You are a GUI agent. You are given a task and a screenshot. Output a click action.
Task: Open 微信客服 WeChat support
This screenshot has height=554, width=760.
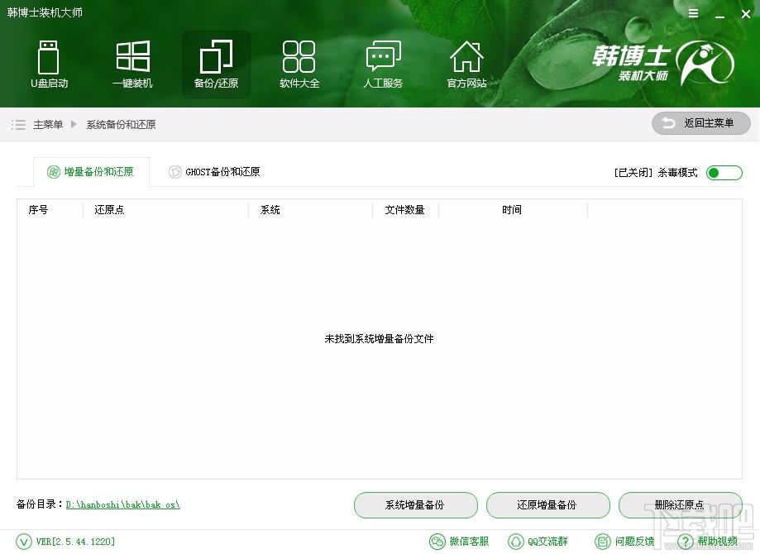point(459,542)
